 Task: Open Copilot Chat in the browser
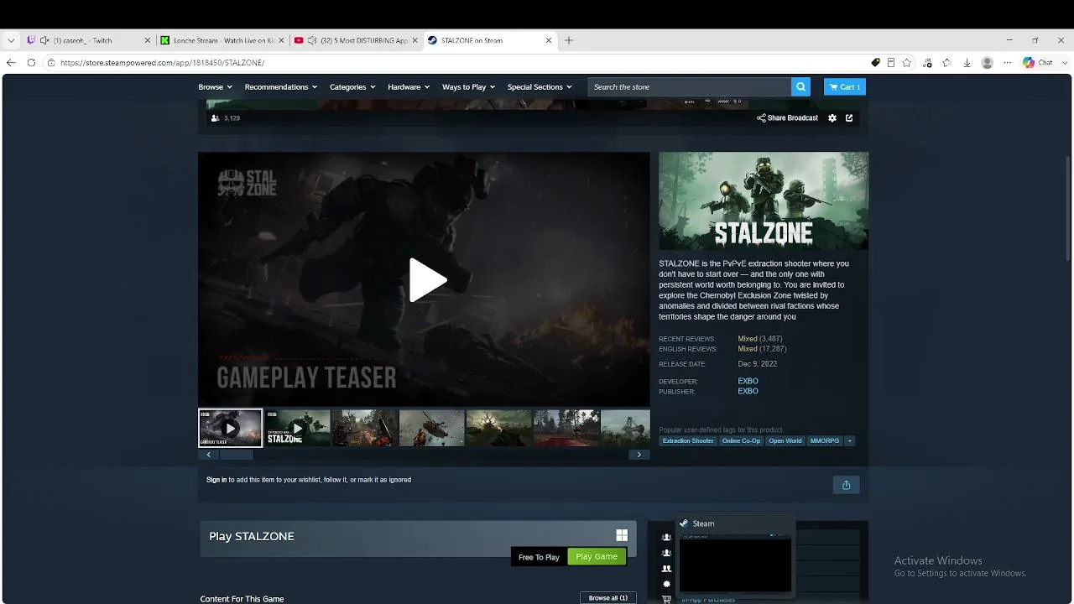1038,62
